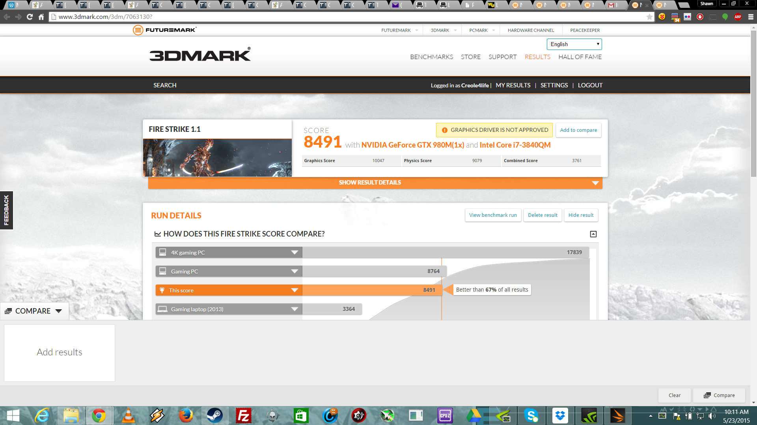
Task: Open the Hall of Fame menu item
Action: 580,57
